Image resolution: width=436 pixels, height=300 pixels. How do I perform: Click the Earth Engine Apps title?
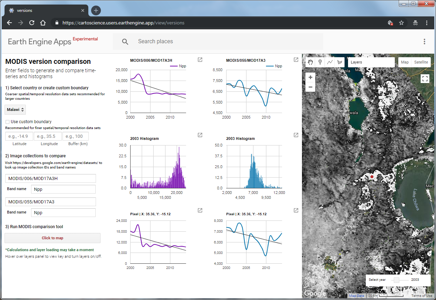click(x=39, y=42)
